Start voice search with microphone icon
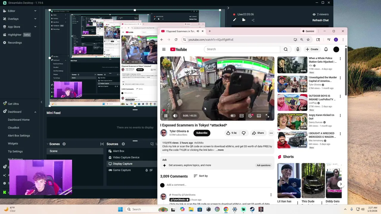The height and width of the screenshot is (214, 381). (x=298, y=49)
